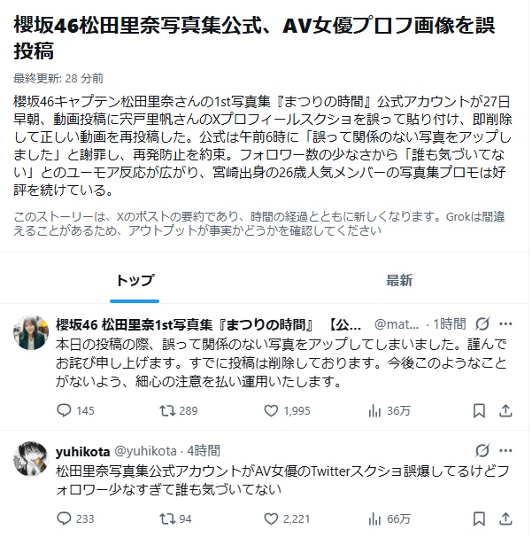Image resolution: width=532 pixels, height=537 pixels.
Task: Reply to the 櫻坂46 official account post
Action: 64,410
